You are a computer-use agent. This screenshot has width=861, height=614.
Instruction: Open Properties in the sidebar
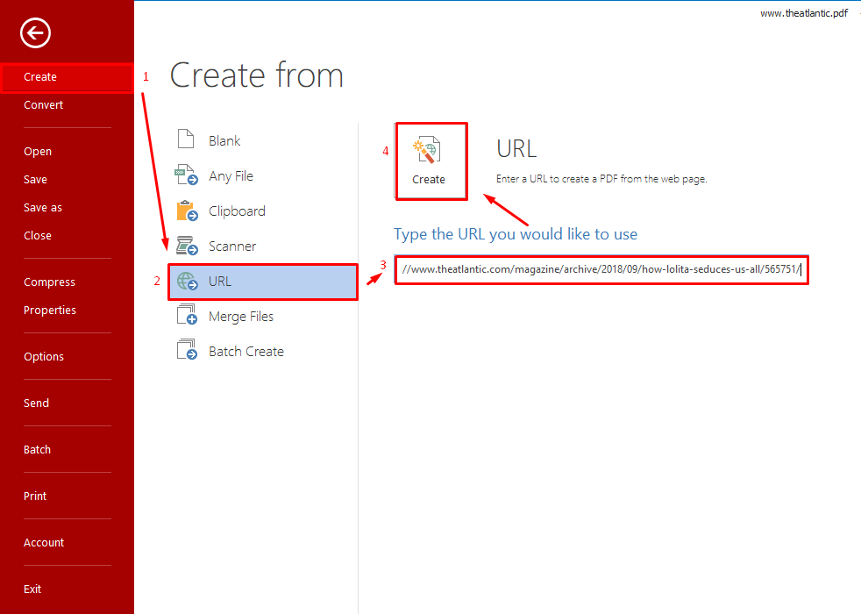point(50,311)
